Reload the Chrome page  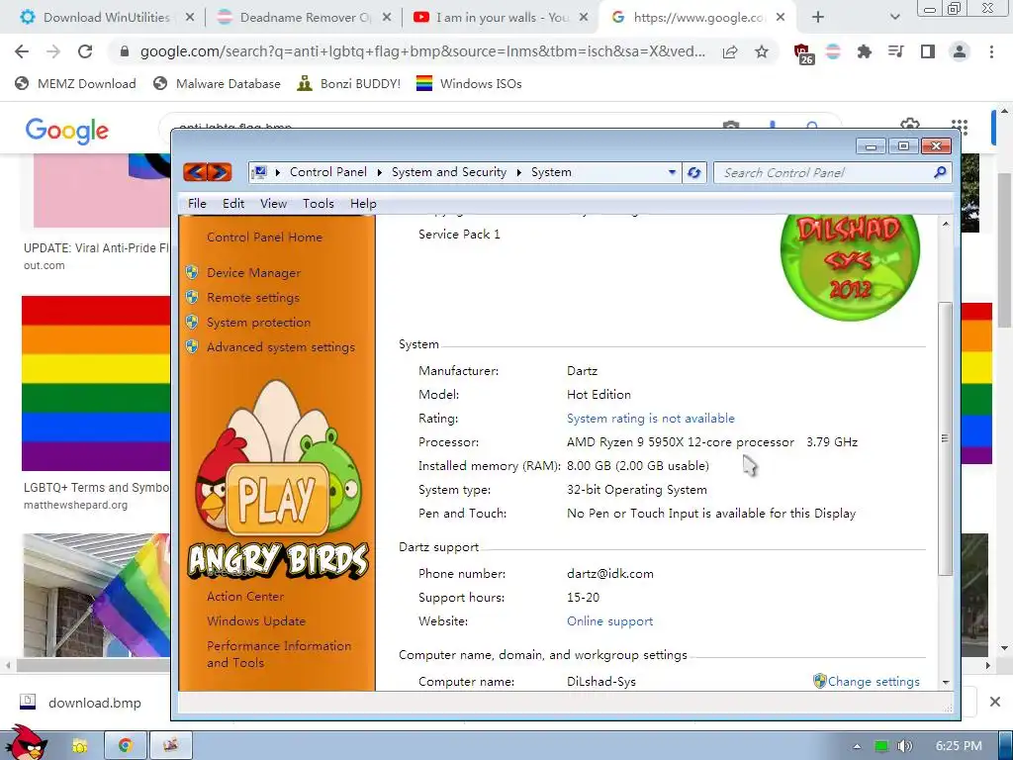coord(85,51)
